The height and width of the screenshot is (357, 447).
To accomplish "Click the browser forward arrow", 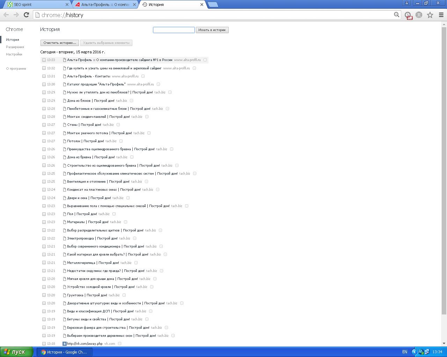I will [16, 15].
